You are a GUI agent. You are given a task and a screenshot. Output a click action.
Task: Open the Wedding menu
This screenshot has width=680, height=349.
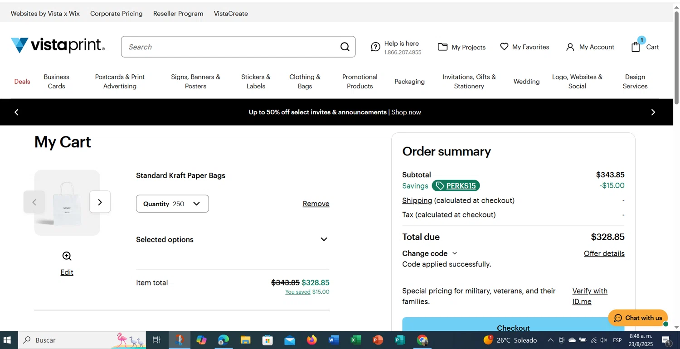[x=526, y=82]
